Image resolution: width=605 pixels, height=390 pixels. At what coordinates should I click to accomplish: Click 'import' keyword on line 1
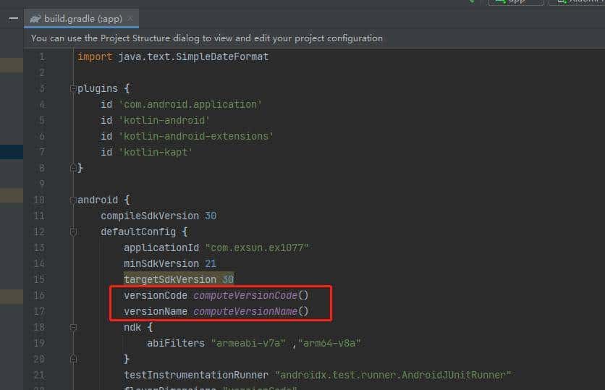pyautogui.click(x=95, y=56)
